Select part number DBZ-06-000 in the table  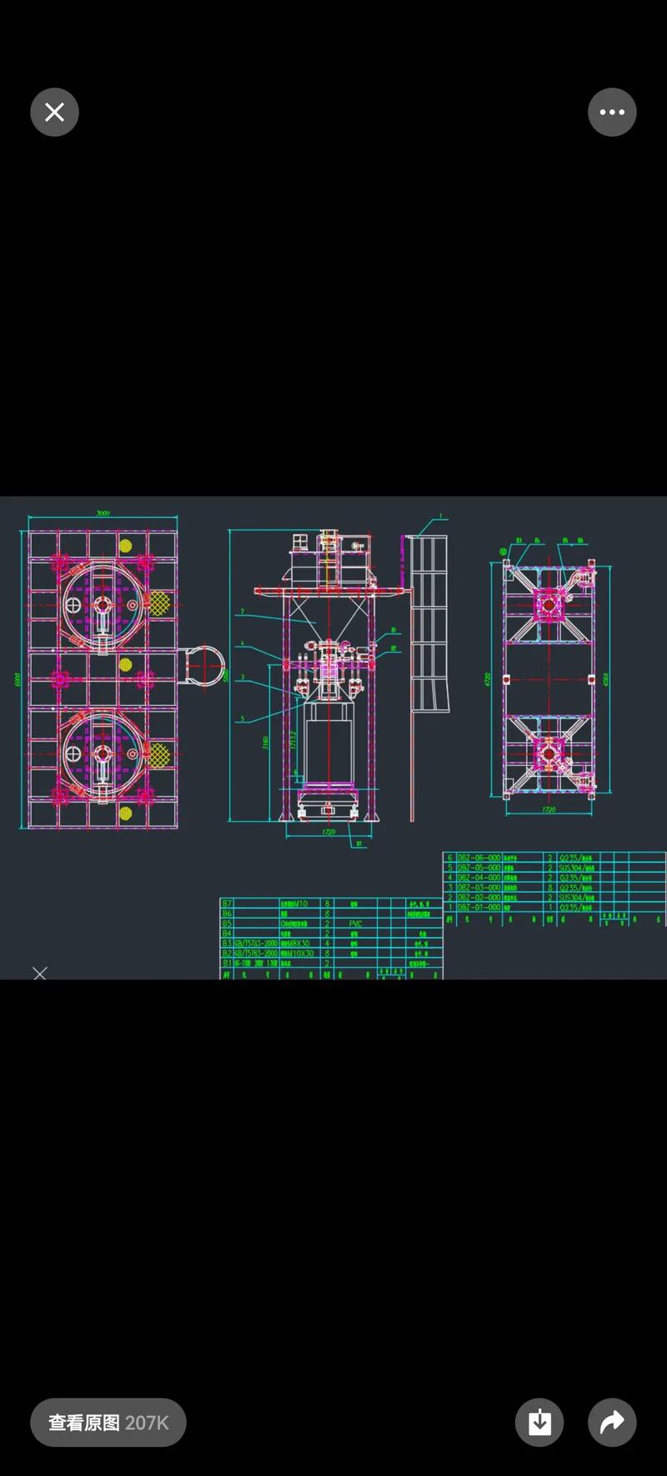click(479, 858)
